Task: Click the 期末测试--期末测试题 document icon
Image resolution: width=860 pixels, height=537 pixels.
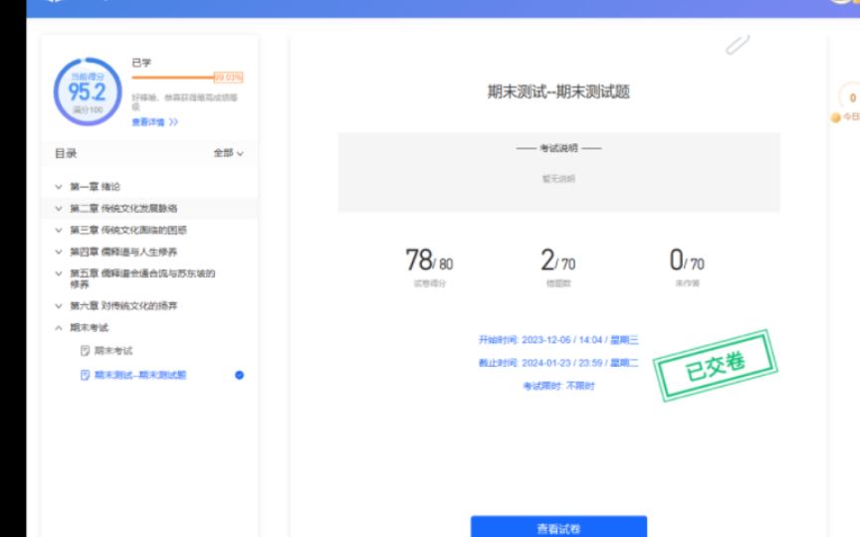Action: click(85, 375)
